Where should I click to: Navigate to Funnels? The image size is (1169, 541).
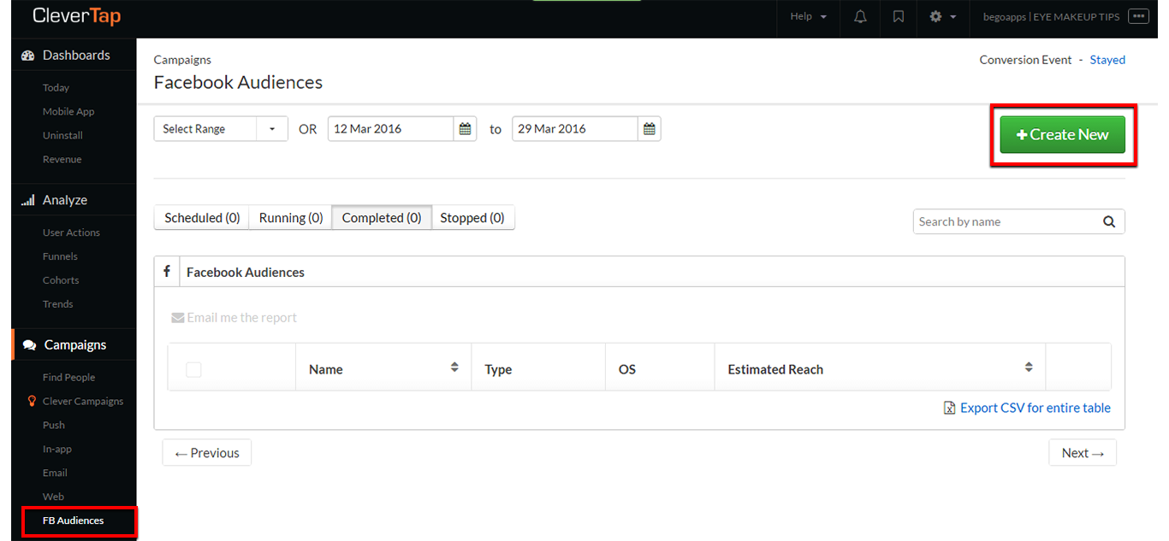[x=60, y=256]
